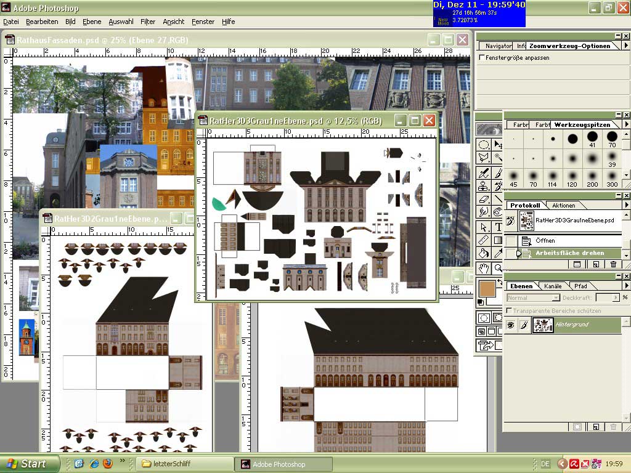This screenshot has height=473, width=631.
Task: Switch to Pfad tab
Action: [x=580, y=286]
